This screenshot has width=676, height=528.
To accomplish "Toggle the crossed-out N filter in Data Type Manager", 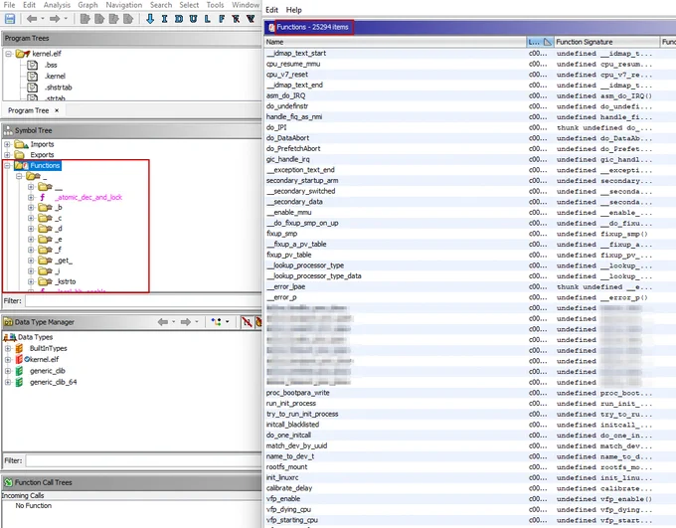I will click(x=247, y=322).
